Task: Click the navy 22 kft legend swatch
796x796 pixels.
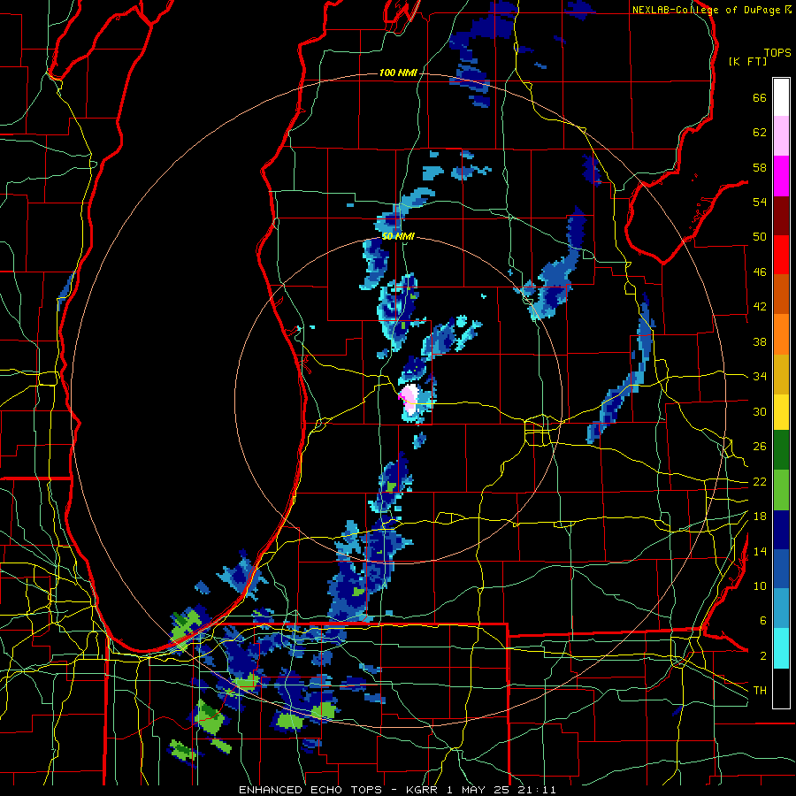Action: [x=781, y=530]
